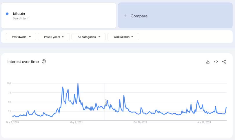Screen dimensions: 235x140
Task: Click the blue bitcoin color dot
Action: (x=7, y=14)
